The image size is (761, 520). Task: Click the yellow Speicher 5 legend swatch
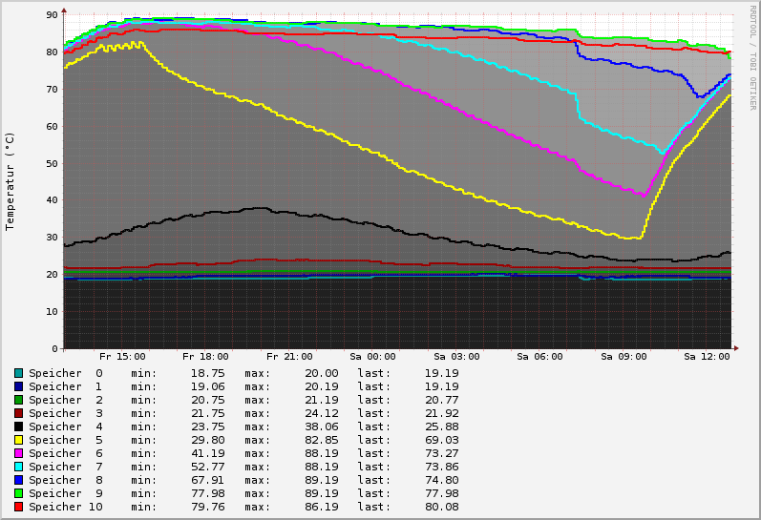point(18,440)
